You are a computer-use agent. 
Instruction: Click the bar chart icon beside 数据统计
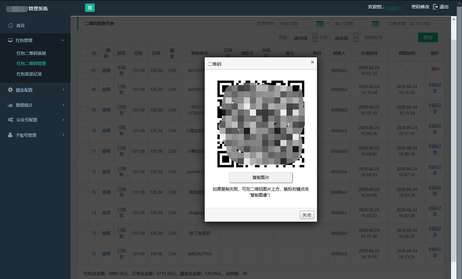[10, 105]
